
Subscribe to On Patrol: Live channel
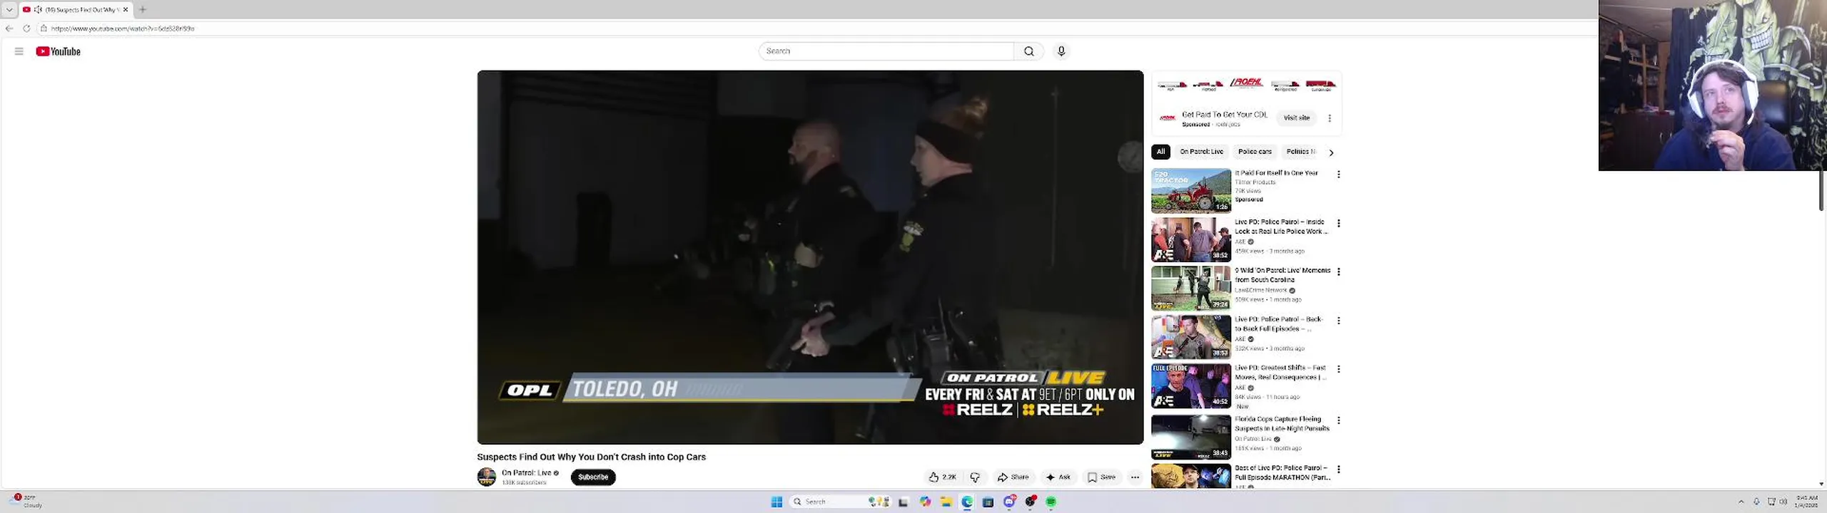click(x=593, y=477)
